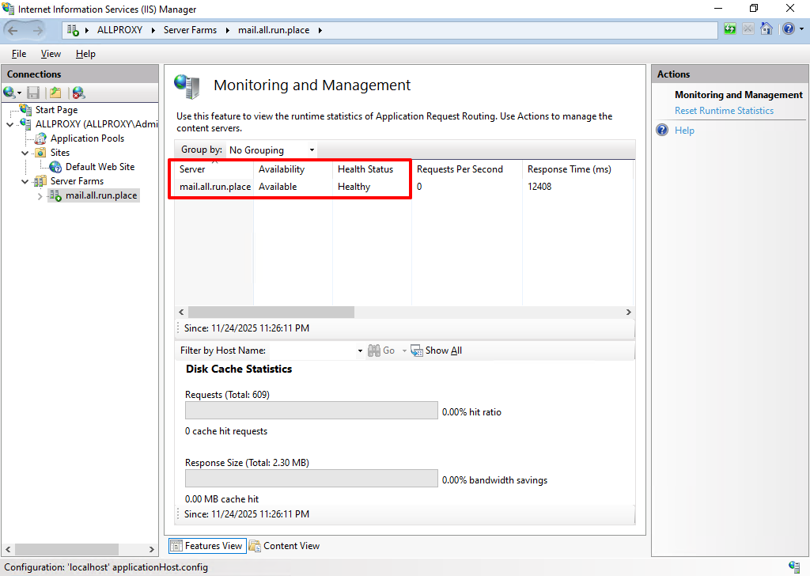The image size is (810, 576).
Task: Open the Group by No Grouping dropdown
Action: (271, 150)
